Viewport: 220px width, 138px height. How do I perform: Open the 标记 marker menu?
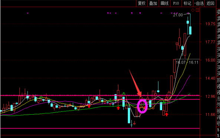[187, 3]
